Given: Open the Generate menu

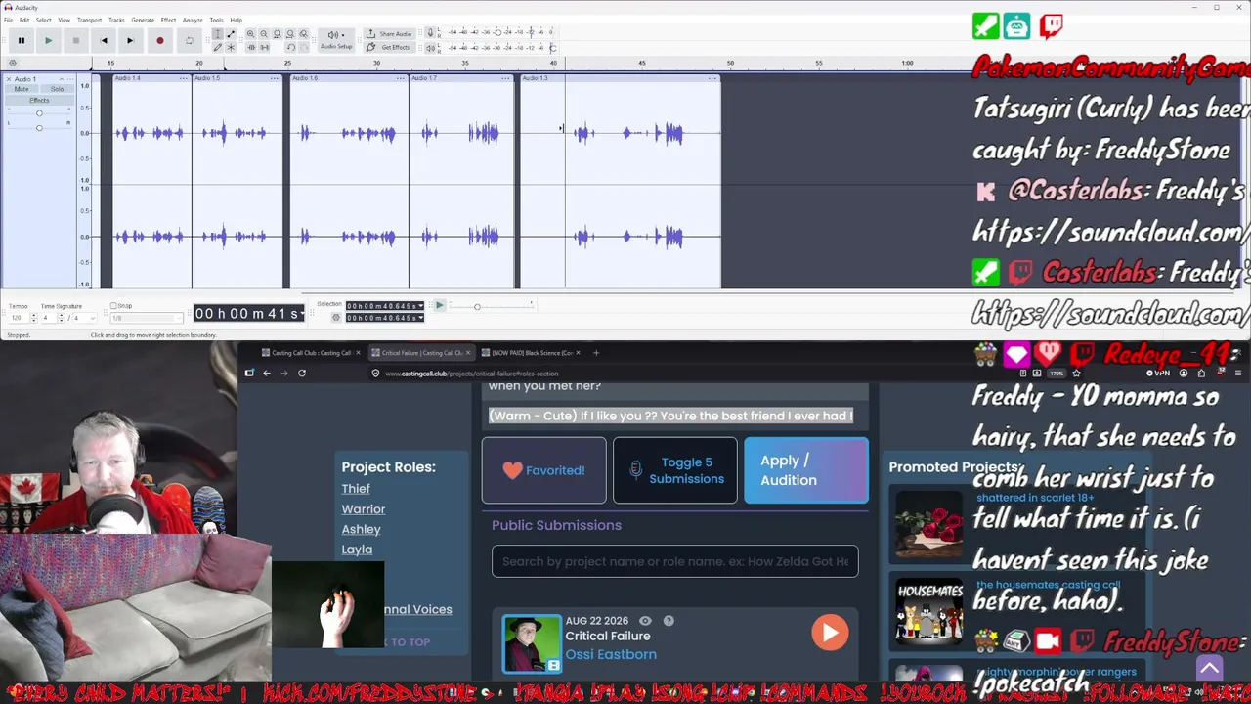Looking at the screenshot, I should (x=143, y=20).
